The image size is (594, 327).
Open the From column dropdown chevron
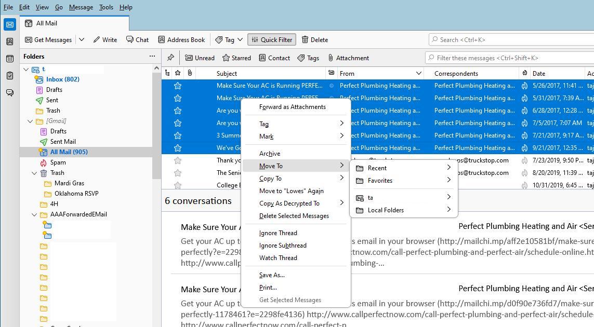tap(419, 73)
